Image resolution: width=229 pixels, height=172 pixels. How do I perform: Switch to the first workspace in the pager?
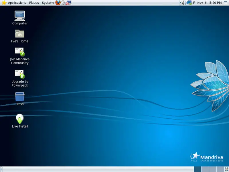click(x=198, y=169)
